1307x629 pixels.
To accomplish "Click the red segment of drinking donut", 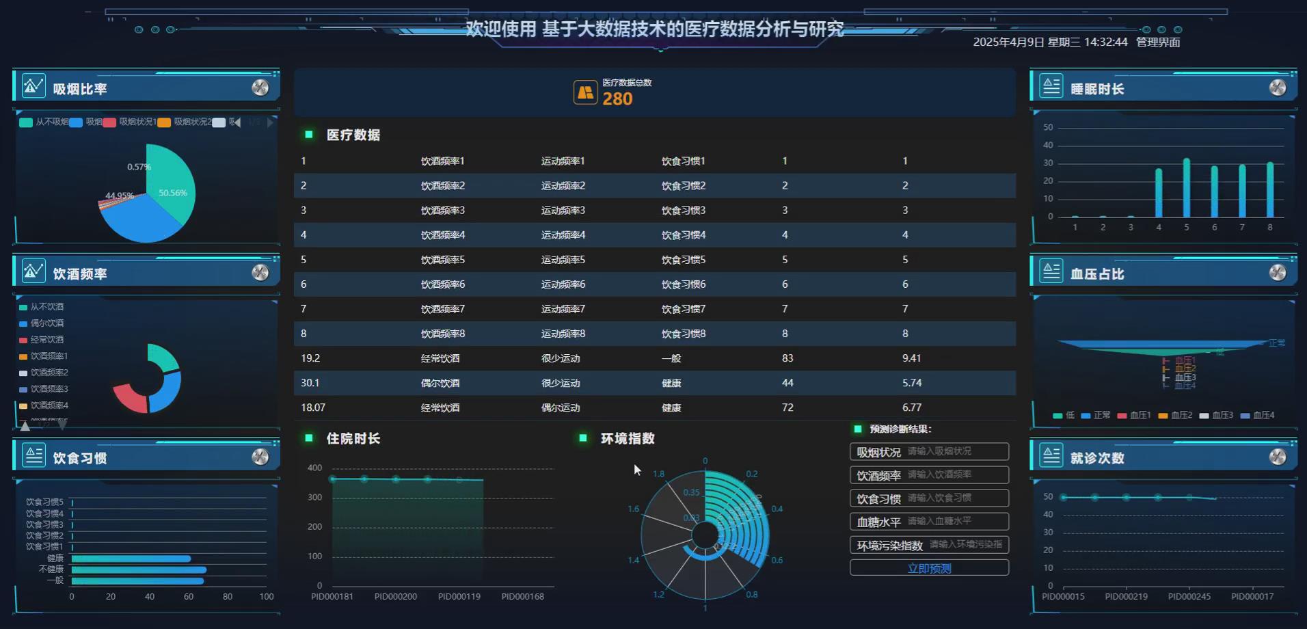I will click(131, 399).
